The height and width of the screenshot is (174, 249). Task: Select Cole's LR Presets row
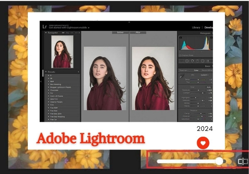[x=62, y=96]
